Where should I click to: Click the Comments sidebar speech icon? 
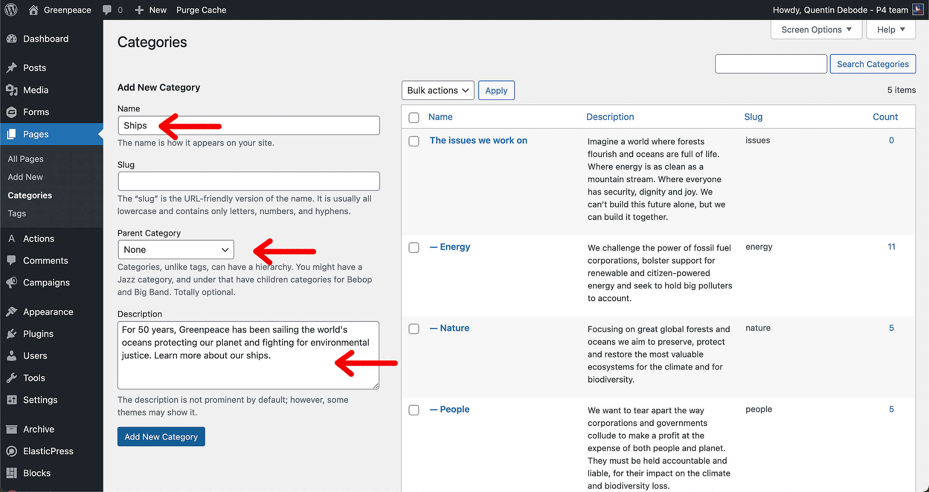[12, 261]
